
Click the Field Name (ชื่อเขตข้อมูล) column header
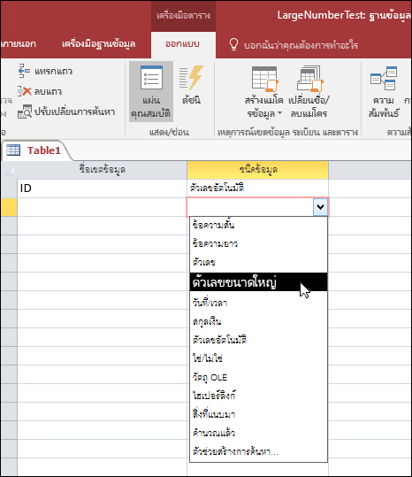102,170
